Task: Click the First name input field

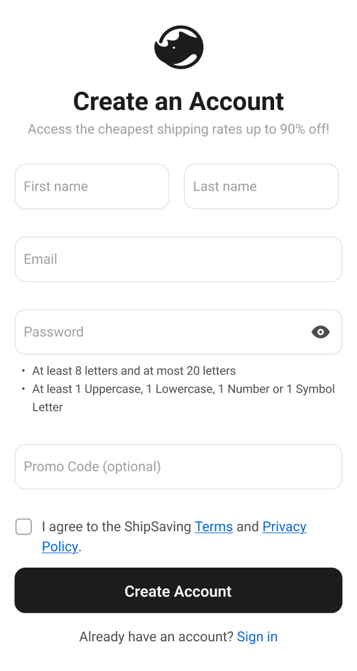Action: tap(92, 186)
